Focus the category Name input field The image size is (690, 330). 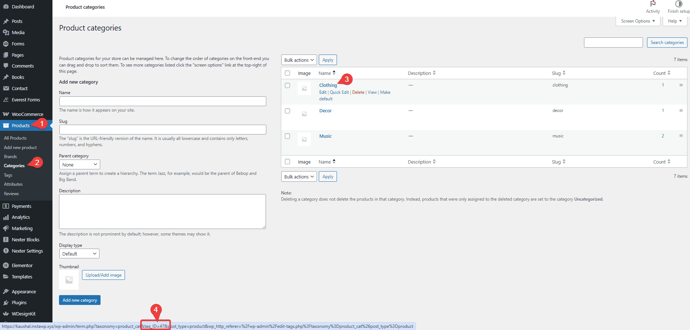coord(162,101)
